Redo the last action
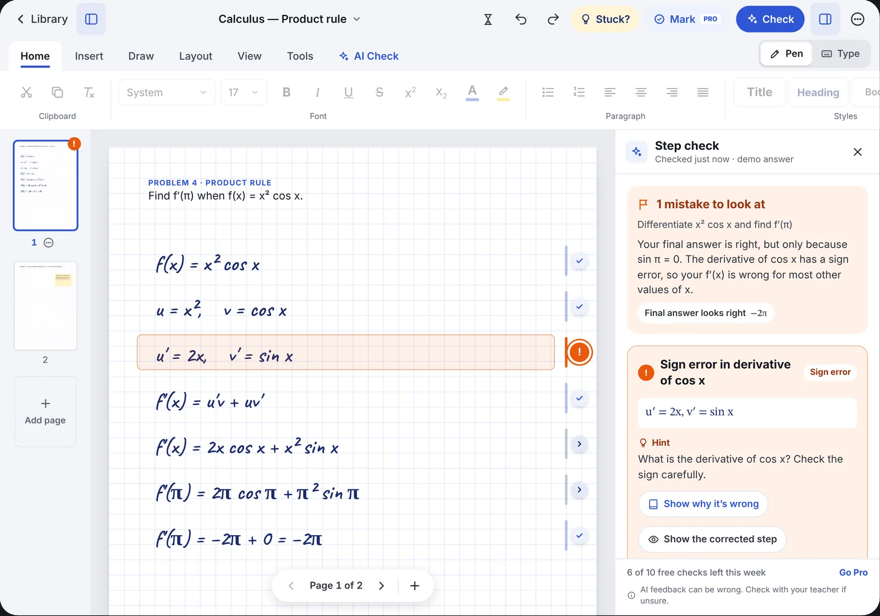Image resolution: width=880 pixels, height=616 pixels. (553, 19)
